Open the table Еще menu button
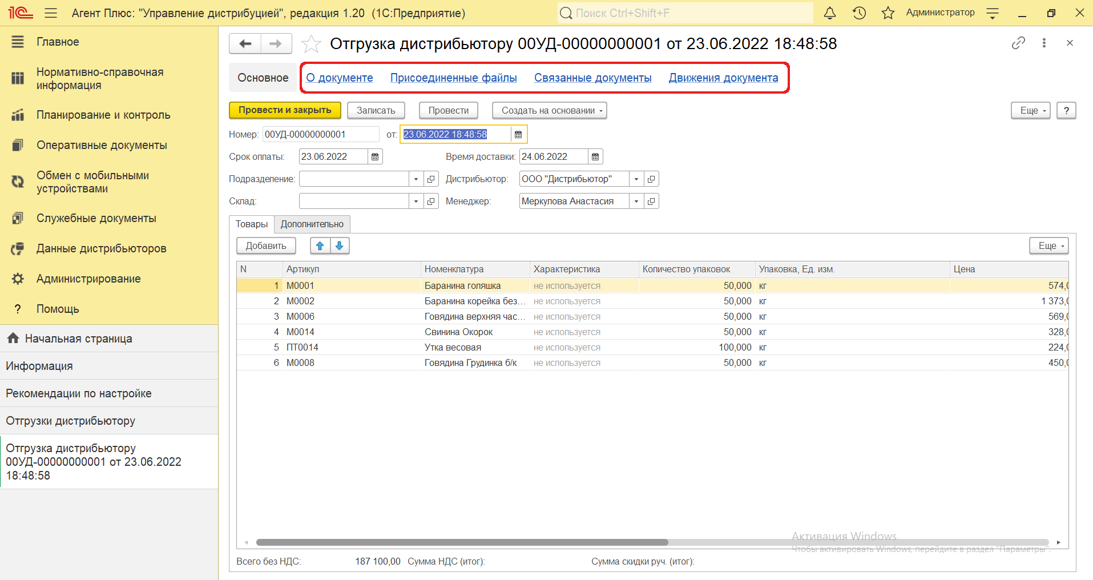This screenshot has height=580, width=1093. point(1049,245)
